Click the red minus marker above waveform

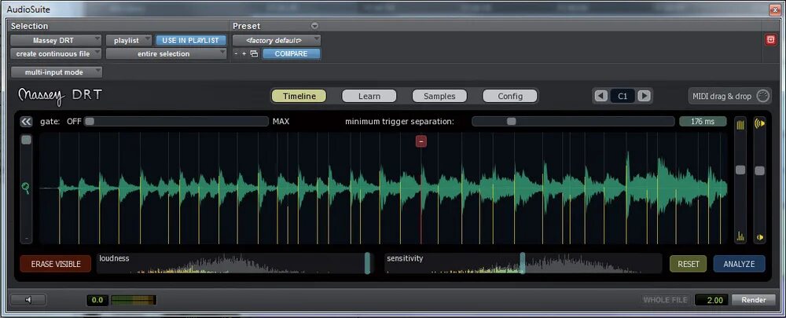pos(421,141)
